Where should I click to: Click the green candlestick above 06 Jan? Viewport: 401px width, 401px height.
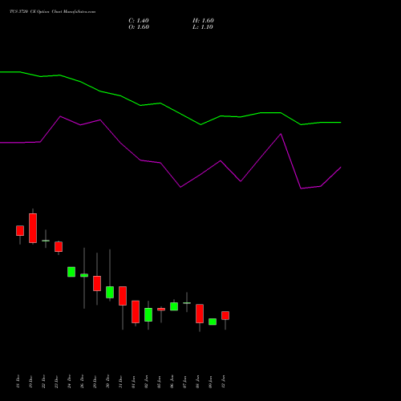[x=174, y=306]
